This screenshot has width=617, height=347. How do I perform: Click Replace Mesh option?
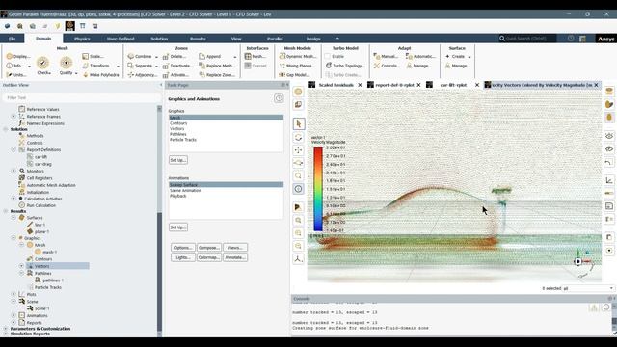click(x=217, y=66)
